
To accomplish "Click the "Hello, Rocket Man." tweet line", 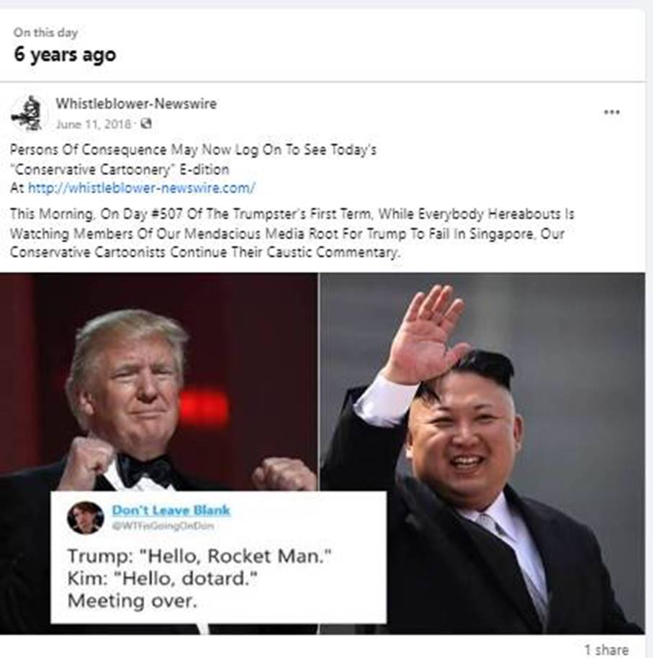I will [x=199, y=556].
